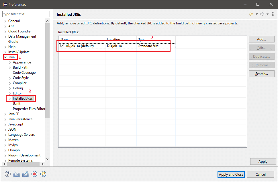278x182 pixels.
Task: Expand the Editor node under Java
Action: pyautogui.click(x=10, y=93)
